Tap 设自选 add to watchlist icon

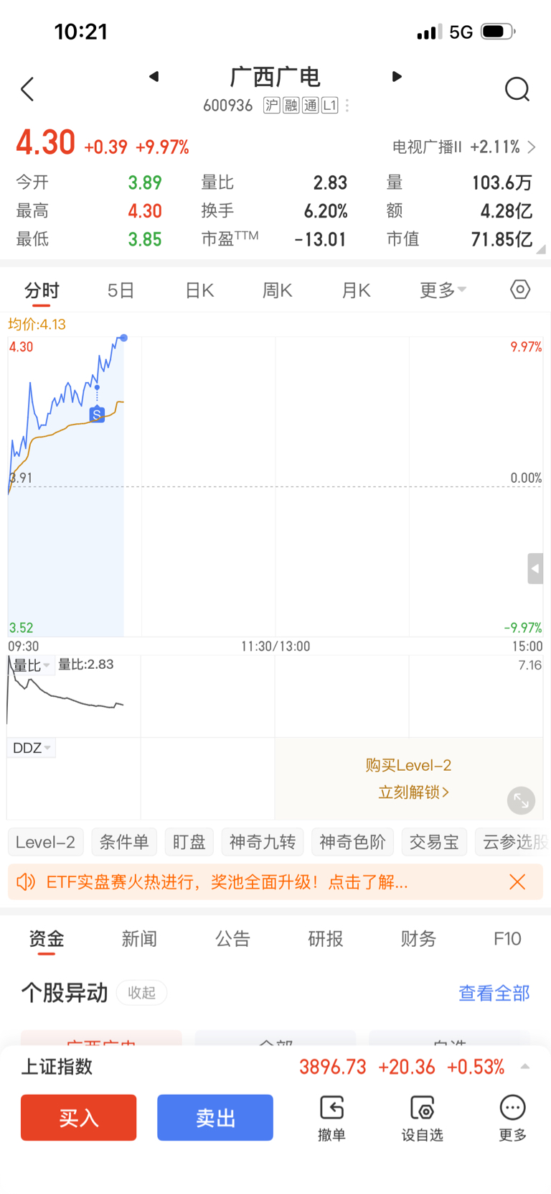point(422,1118)
